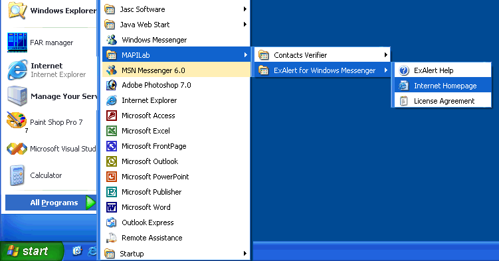Expand the Java Web Start submenu

[176, 25]
